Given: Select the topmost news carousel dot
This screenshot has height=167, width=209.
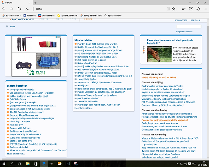Looking at the screenshot, I should [143, 47].
